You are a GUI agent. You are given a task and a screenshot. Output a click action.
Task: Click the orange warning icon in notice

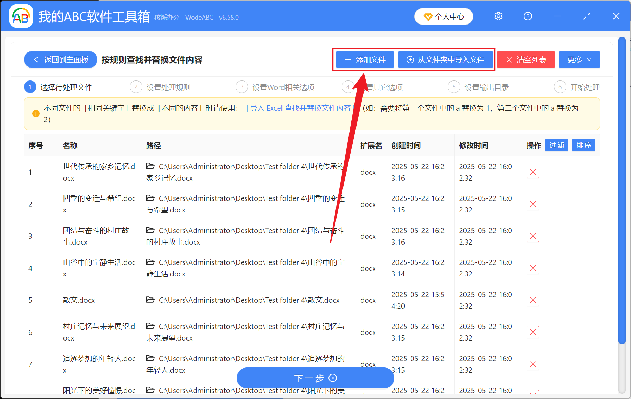tap(36, 113)
